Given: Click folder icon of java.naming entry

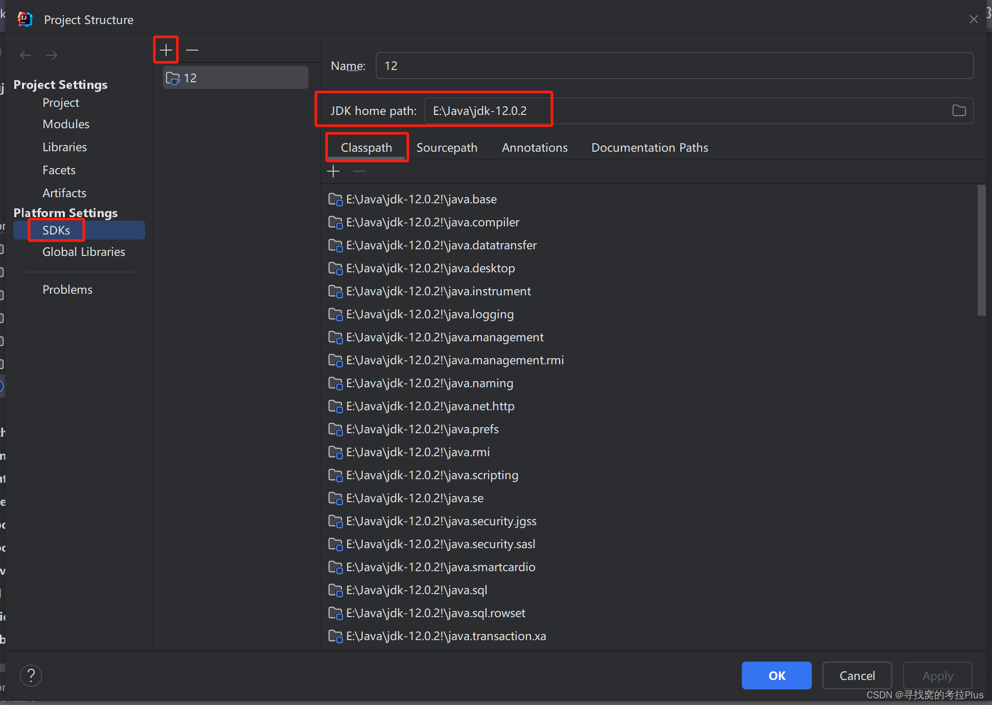Looking at the screenshot, I should (x=335, y=383).
